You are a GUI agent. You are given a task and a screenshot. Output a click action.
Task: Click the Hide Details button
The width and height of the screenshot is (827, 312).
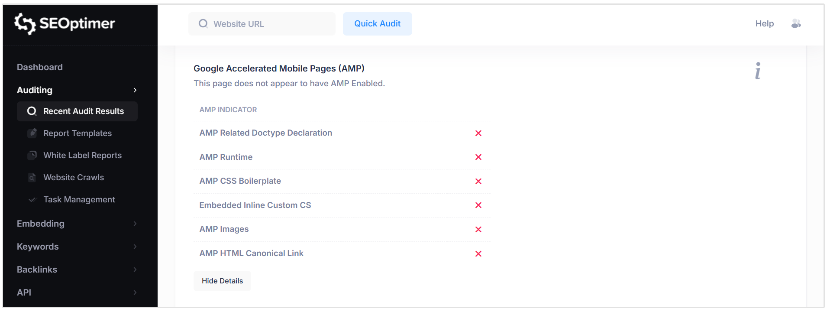pyautogui.click(x=222, y=281)
